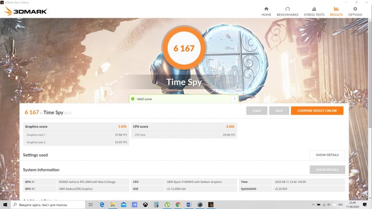Click the AMD Radeon(TM) Graphics GPU #2 entry
The width and height of the screenshot is (372, 209).
[x=76, y=189]
